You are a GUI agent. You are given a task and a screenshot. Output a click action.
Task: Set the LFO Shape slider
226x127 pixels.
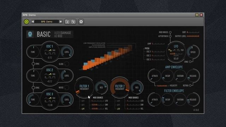pos(176,54)
